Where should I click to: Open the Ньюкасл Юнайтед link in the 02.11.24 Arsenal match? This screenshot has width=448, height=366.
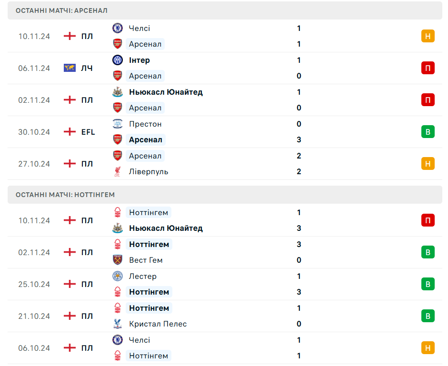point(166,92)
